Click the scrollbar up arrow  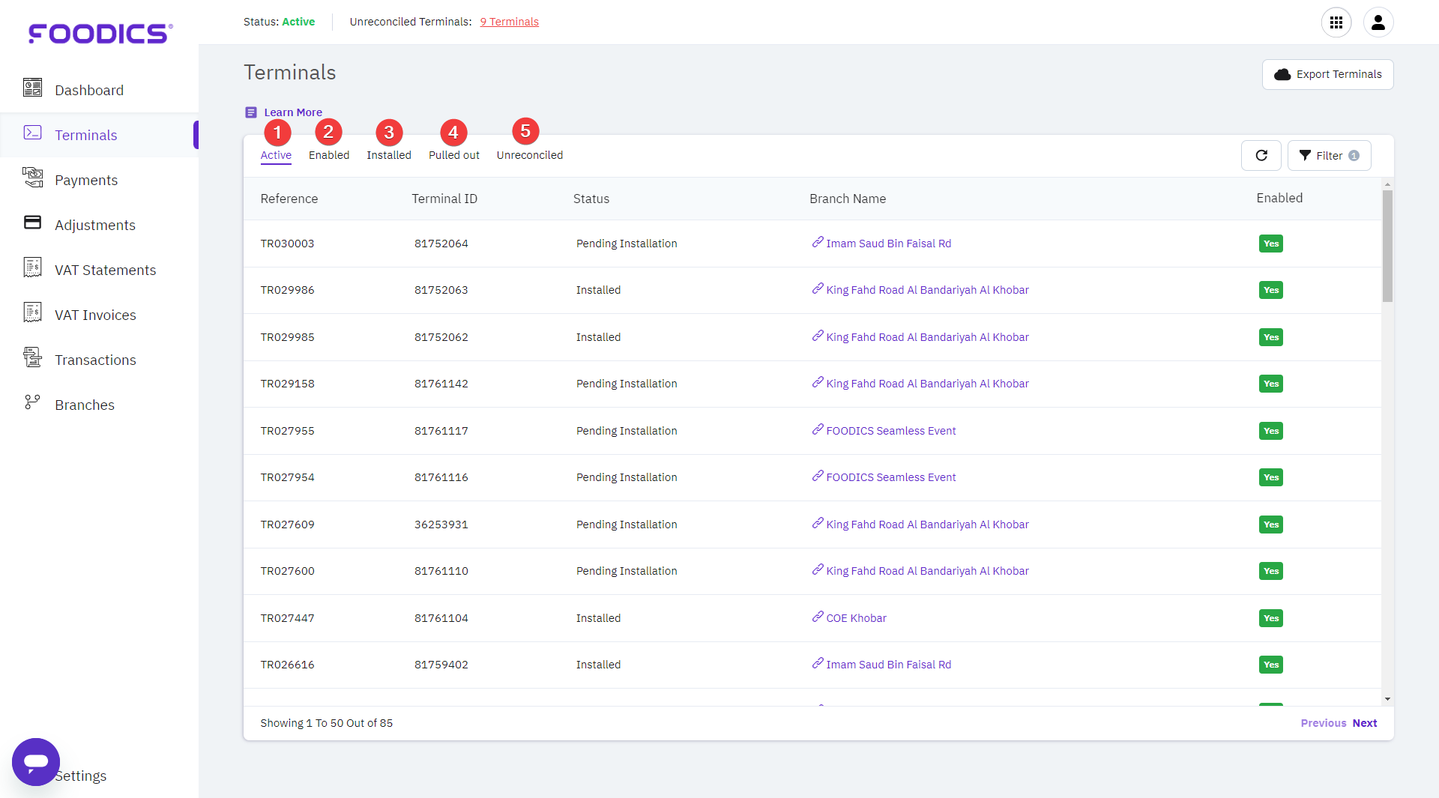click(1387, 184)
